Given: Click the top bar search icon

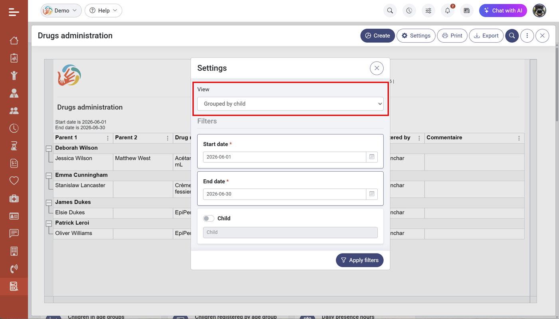Looking at the screenshot, I should tap(390, 11).
